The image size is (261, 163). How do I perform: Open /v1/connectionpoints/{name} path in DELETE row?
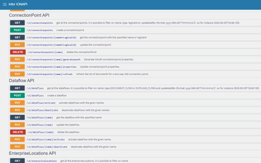click(x=45, y=52)
